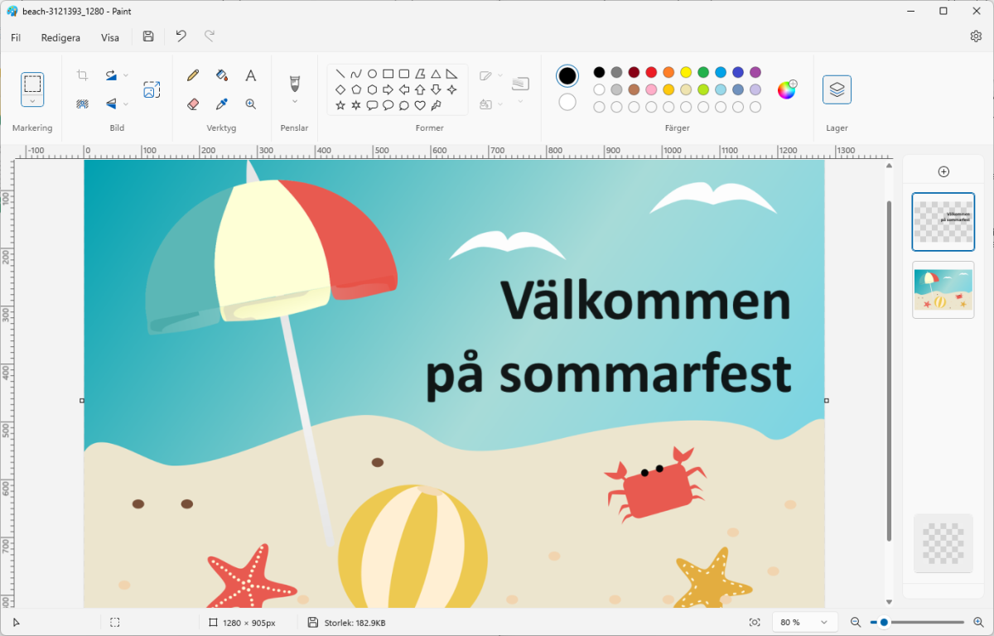
Task: Toggle the Layers panel button
Action: [x=837, y=89]
